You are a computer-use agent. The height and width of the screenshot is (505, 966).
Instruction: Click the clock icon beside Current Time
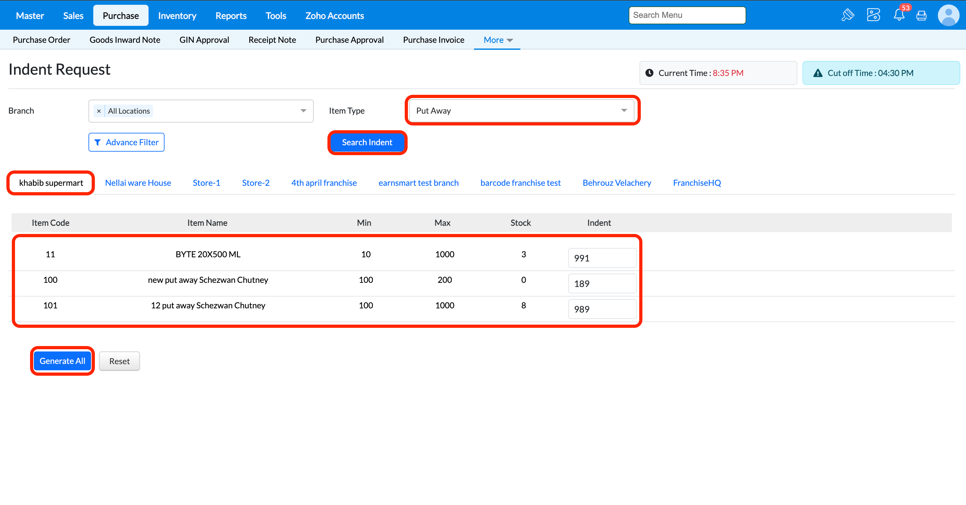point(649,73)
